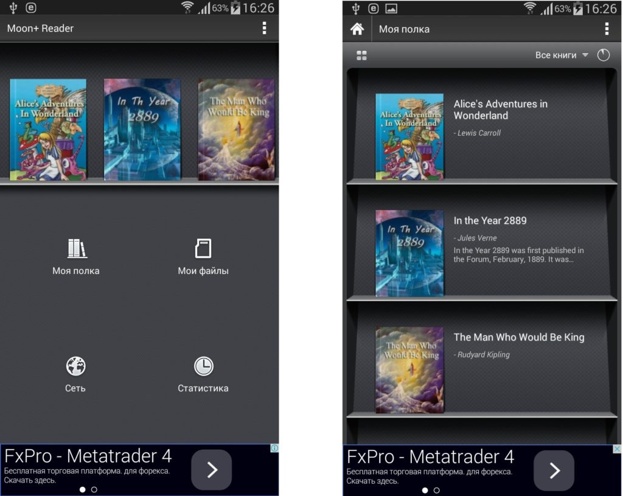Select In The Year 2889 cover in the Моя полка list
Viewport: 623px width, 496px height.
coord(409,253)
